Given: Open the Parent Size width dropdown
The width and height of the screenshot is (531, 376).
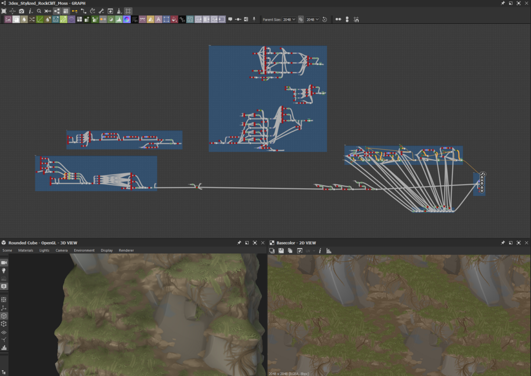Looking at the screenshot, I should [x=289, y=20].
